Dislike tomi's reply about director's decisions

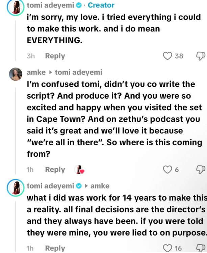(201, 248)
